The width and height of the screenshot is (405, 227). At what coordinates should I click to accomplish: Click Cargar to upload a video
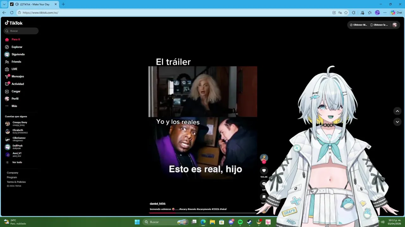point(13,91)
